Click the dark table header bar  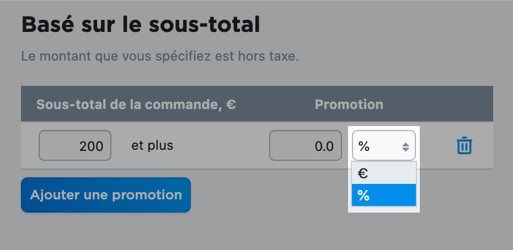pos(257,104)
